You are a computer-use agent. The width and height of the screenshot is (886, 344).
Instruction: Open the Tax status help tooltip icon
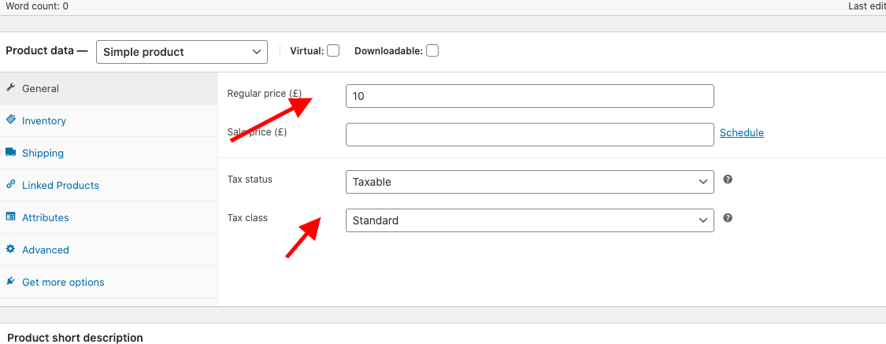pos(728,179)
